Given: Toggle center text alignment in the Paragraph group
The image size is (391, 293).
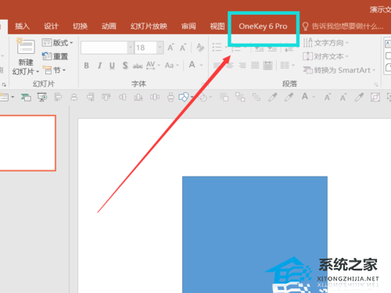Looking at the screenshot, I should 230,65.
